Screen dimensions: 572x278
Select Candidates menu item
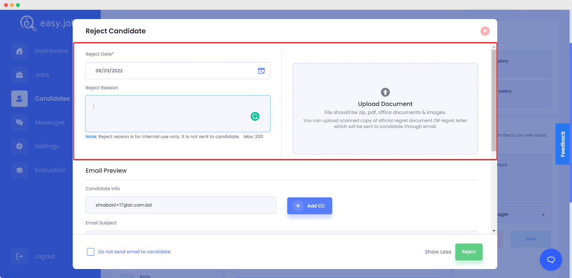[x=52, y=99]
